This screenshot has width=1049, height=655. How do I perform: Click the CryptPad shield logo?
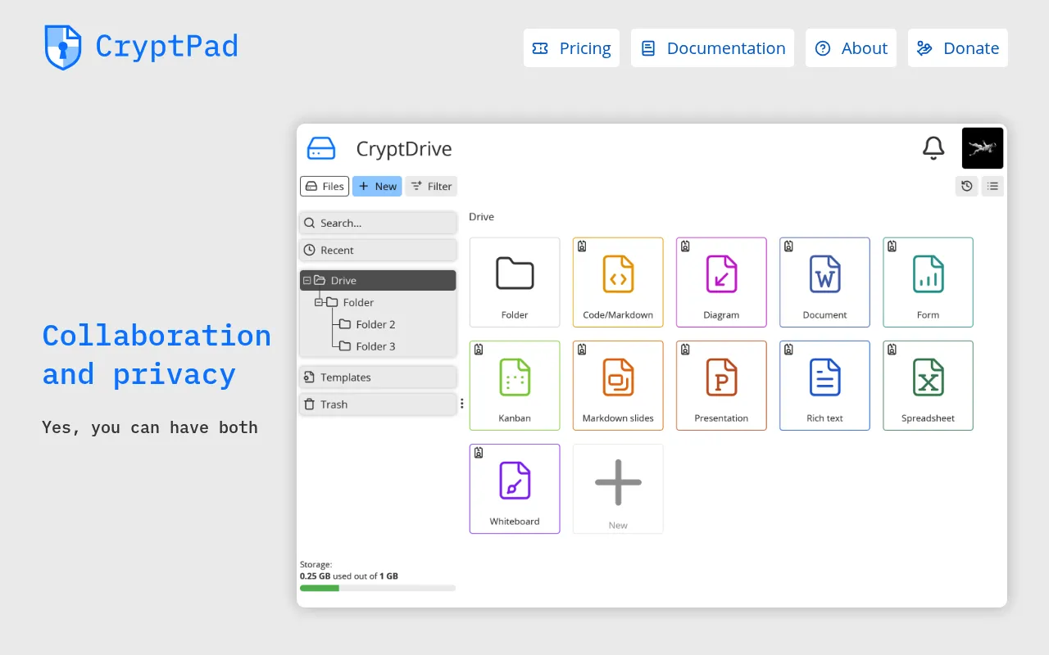63,47
